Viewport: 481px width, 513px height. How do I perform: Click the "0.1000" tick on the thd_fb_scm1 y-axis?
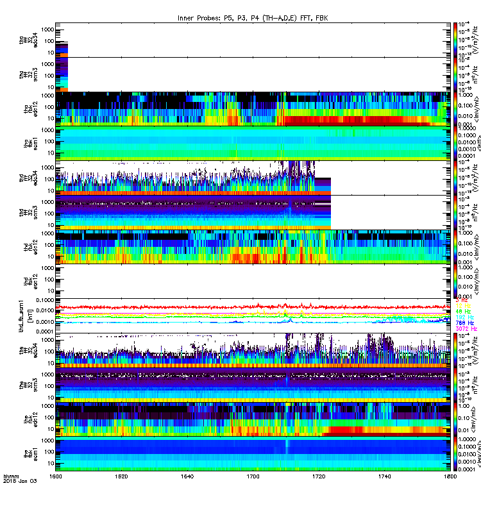click(46, 300)
